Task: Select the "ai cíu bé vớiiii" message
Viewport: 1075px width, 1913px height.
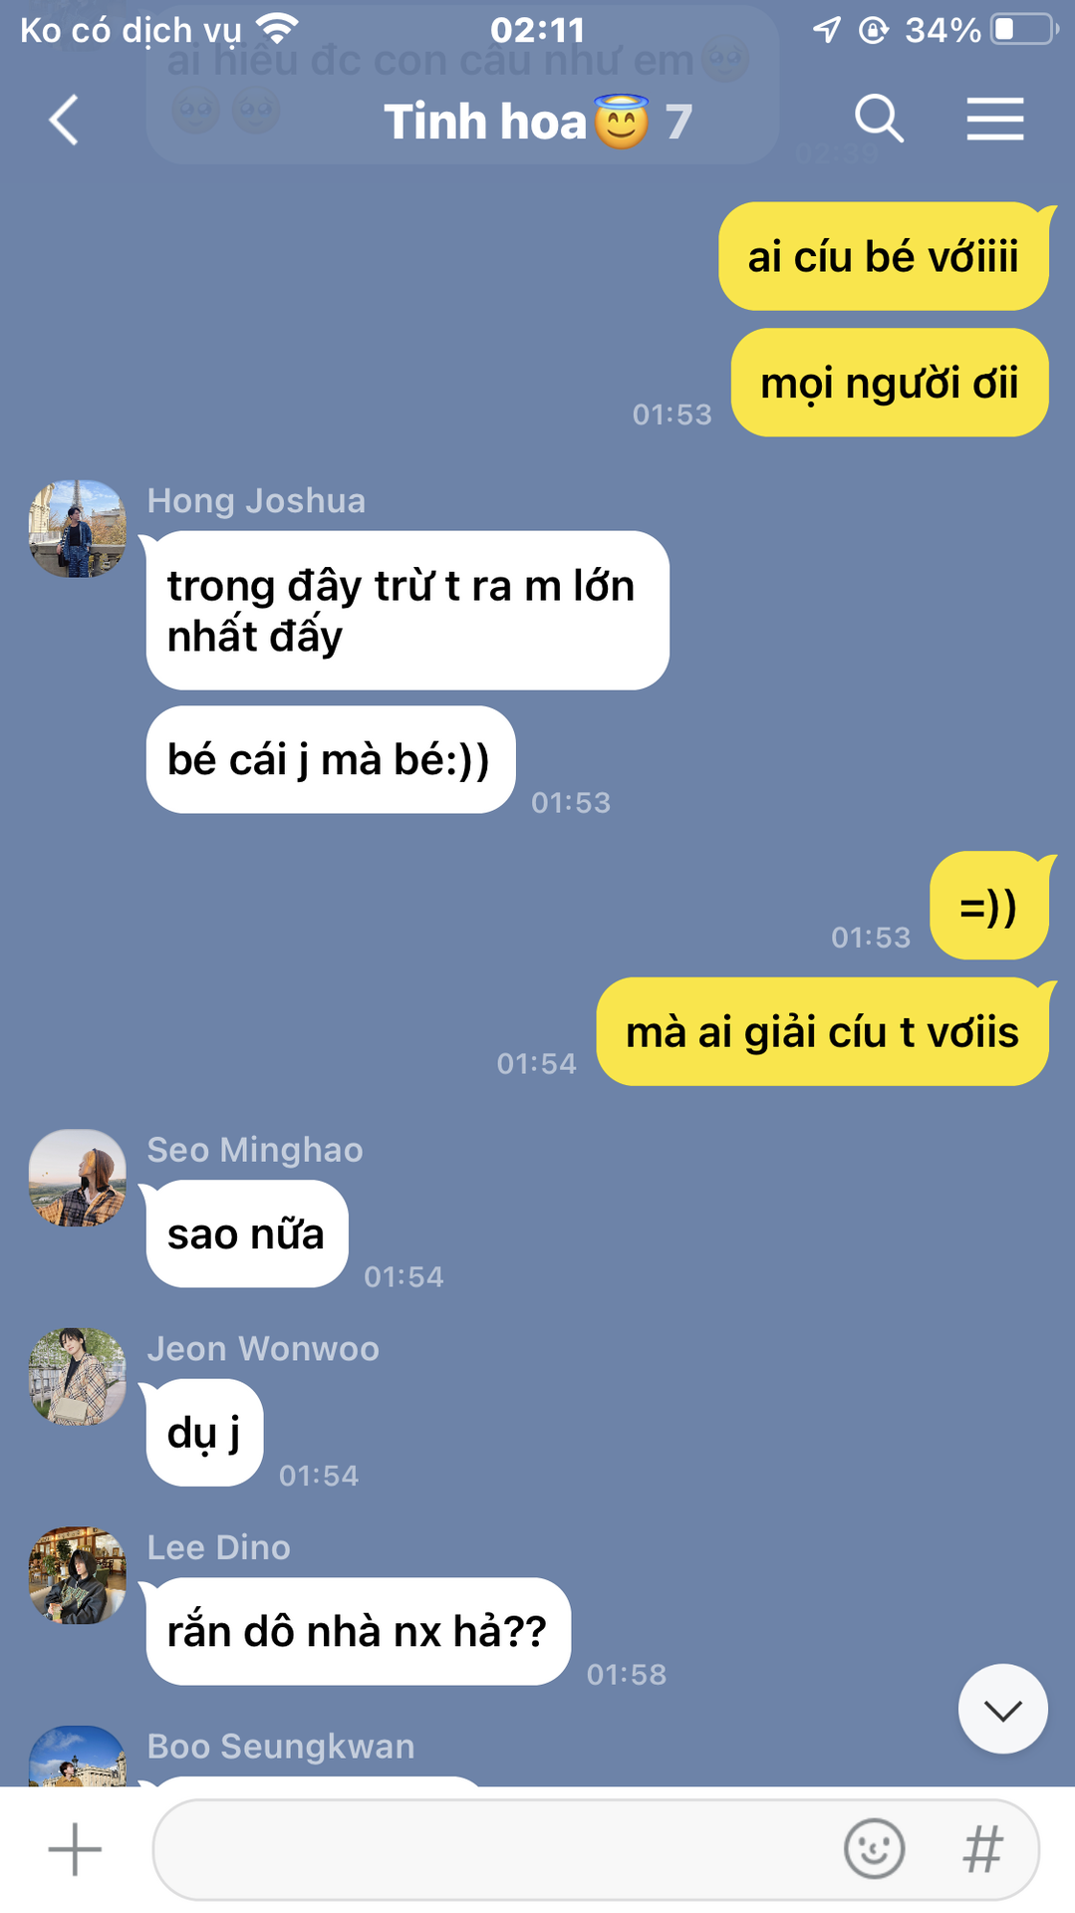Action: [x=884, y=256]
